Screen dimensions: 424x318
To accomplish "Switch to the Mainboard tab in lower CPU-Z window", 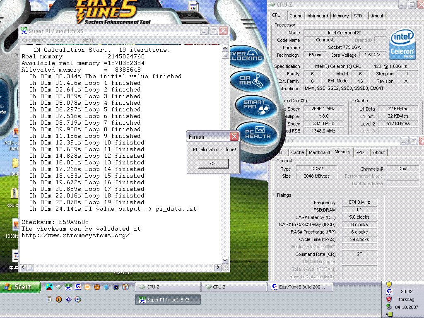I will (x=319, y=152).
